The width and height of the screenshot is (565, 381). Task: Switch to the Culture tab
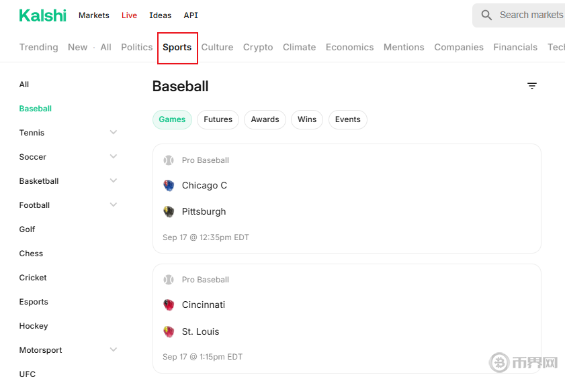point(217,47)
